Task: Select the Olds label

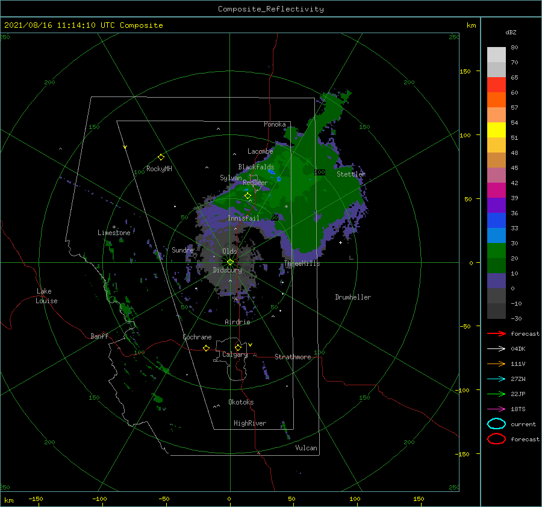Action: point(229,251)
